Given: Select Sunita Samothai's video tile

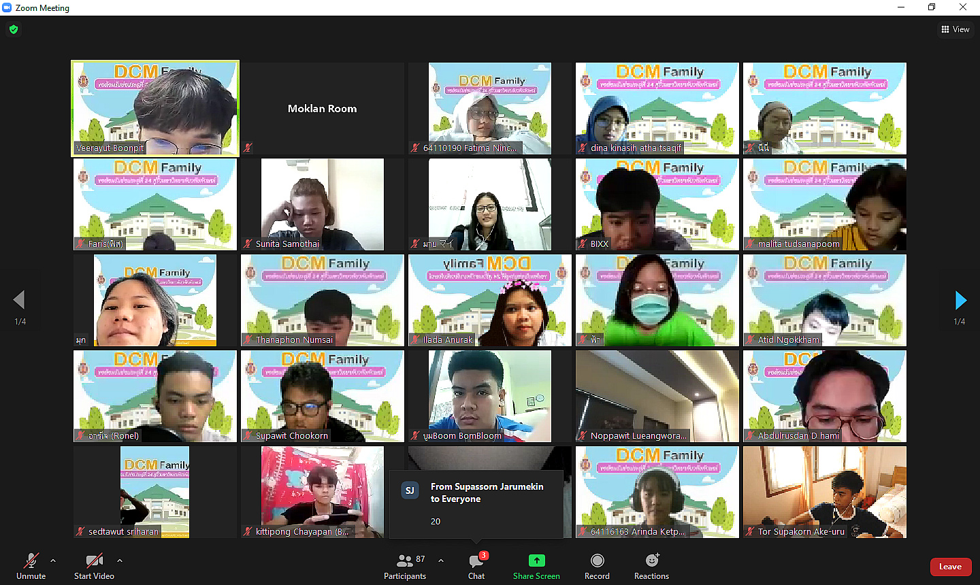Looking at the screenshot, I should pos(322,204).
